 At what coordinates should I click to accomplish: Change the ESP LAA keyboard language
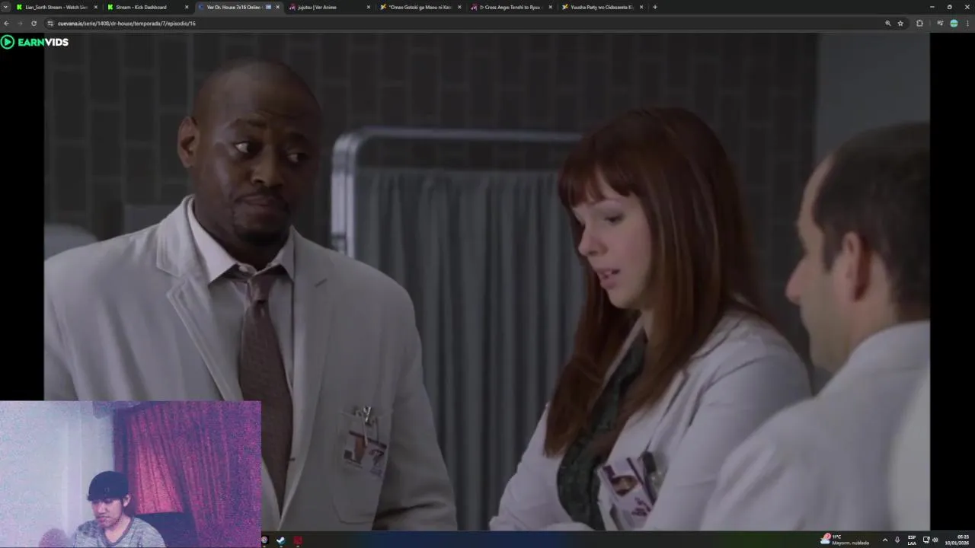[912, 540]
